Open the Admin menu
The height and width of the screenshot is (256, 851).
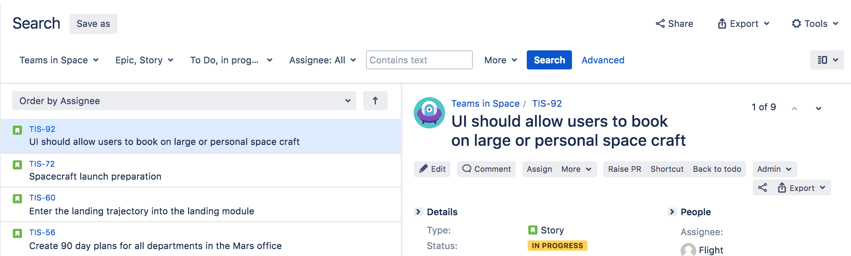775,169
